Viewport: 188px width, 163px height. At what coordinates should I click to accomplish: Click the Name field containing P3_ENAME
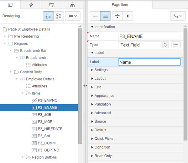[149, 36]
